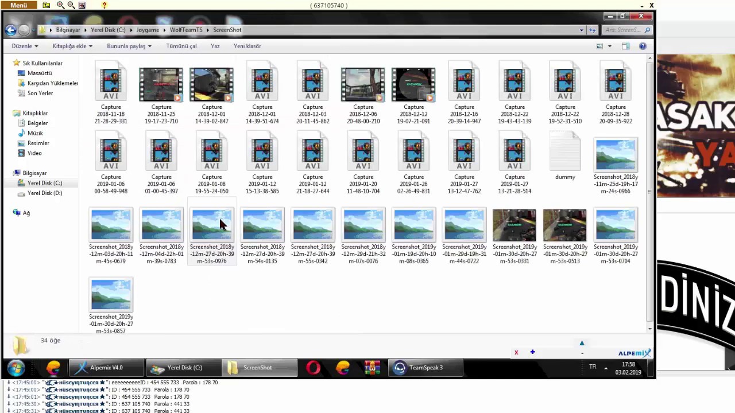The image size is (735, 413).
Task: Click the Bilgisayar breadcrumb in address bar
Action: 68,30
